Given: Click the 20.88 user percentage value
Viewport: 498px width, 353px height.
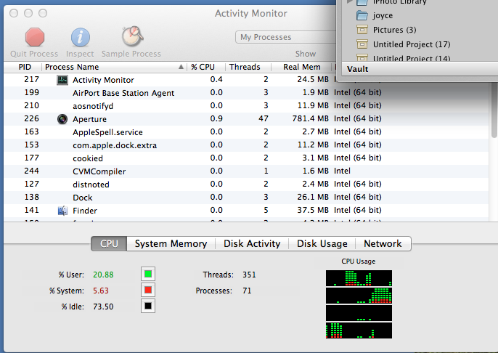Looking at the screenshot, I should tap(103, 275).
